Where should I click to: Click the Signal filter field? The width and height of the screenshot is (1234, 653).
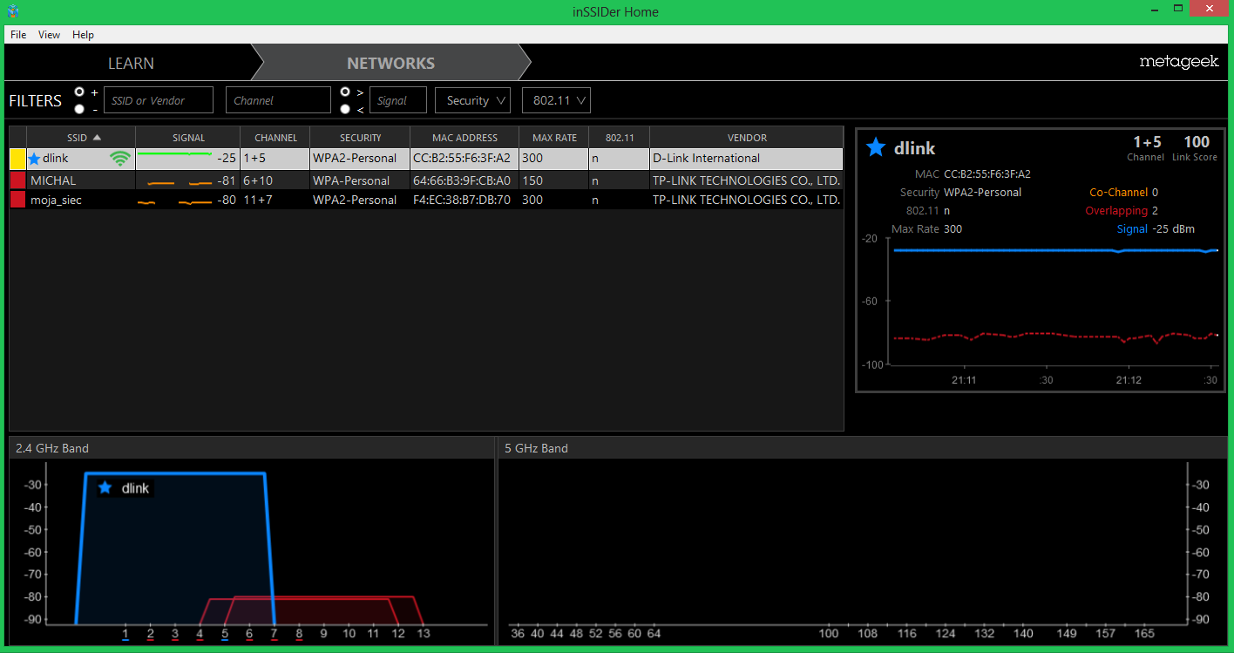coord(398,100)
